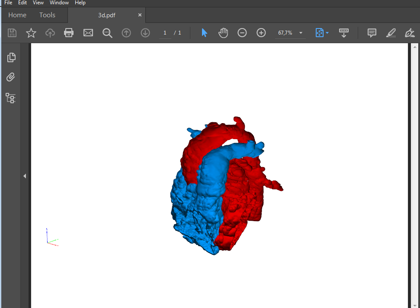The width and height of the screenshot is (420, 308).
Task: Expand the left navigation pane arrow
Action: pos(25,176)
